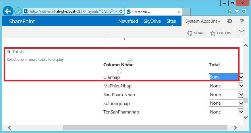Open the Sites link
251x133 pixels.
click(171, 21)
